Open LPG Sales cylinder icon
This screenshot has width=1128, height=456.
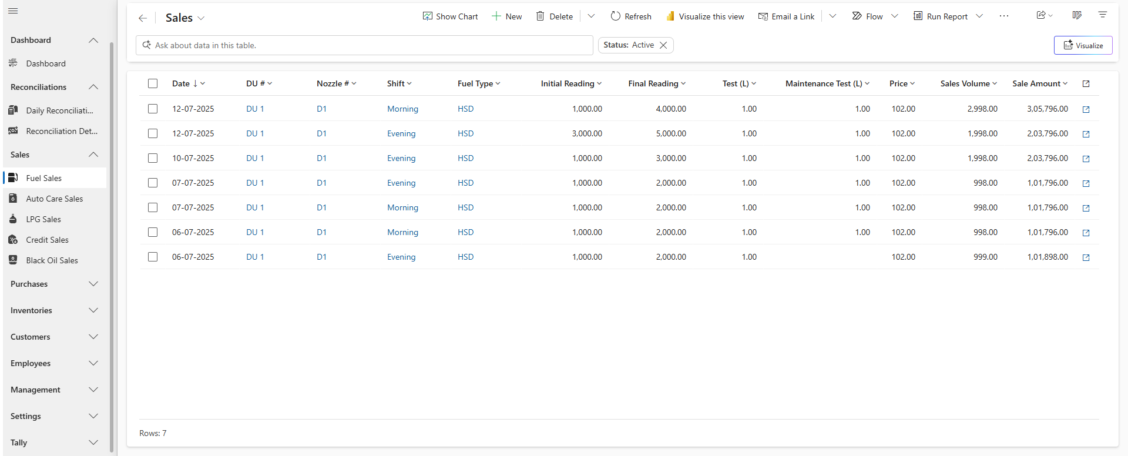point(13,219)
